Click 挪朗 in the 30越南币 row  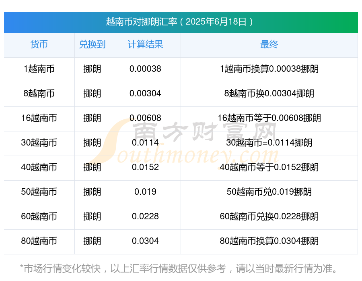coord(92,143)
